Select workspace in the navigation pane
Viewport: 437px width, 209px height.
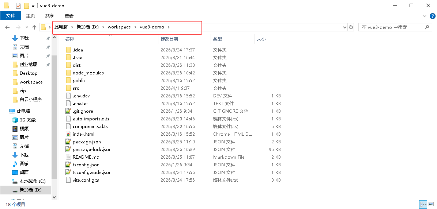[31, 82]
